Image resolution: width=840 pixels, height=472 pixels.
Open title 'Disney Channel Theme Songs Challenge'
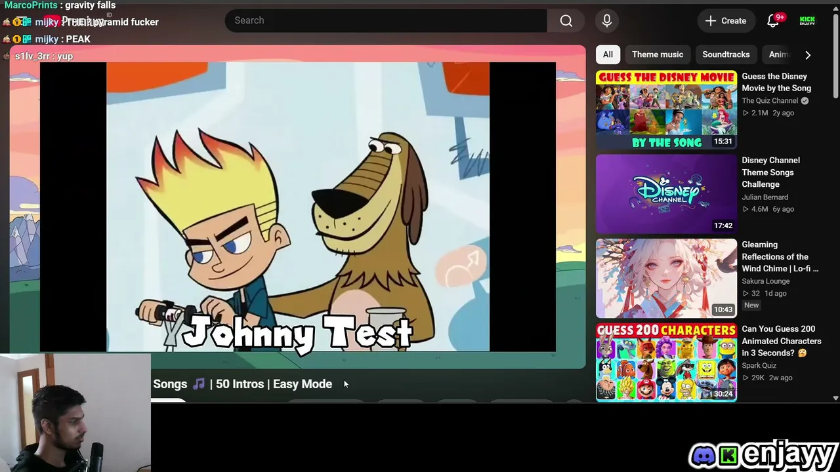pyautogui.click(x=770, y=172)
